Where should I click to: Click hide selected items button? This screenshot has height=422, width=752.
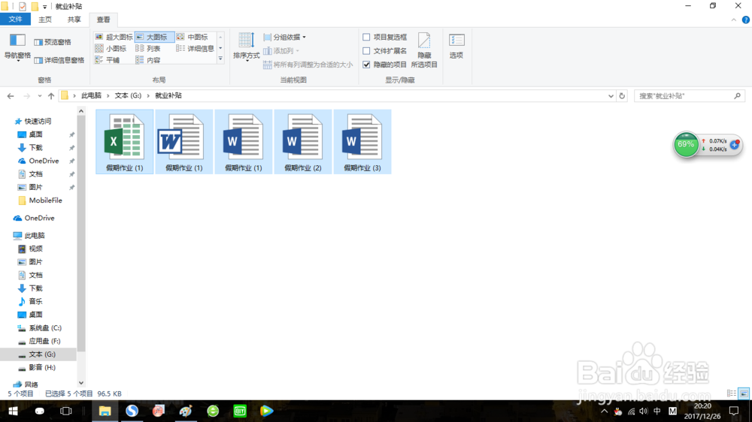(x=424, y=50)
